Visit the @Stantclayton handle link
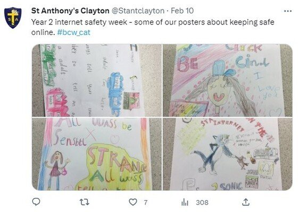 point(138,11)
